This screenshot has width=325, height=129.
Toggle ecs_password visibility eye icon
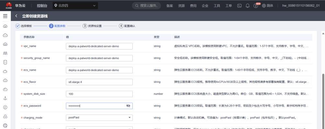pyautogui.click(x=128, y=106)
